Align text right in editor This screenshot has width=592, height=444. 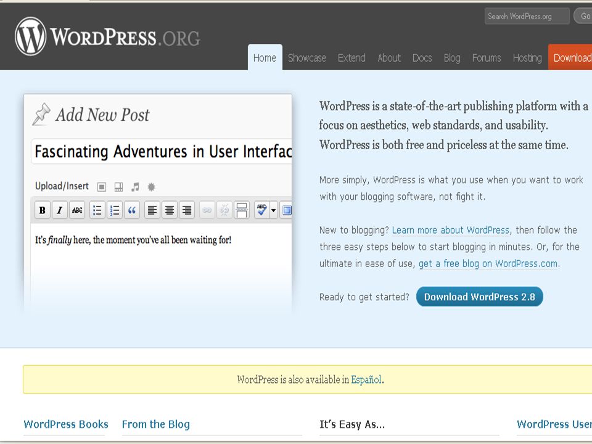click(187, 210)
